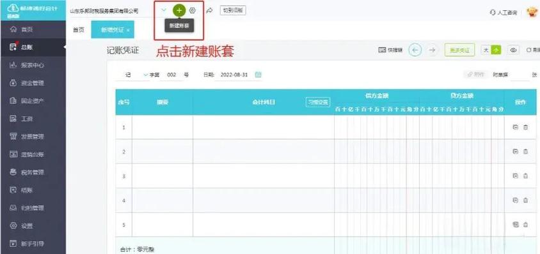The height and width of the screenshot is (254, 540).
Task: Click the insert-row icon in row 2
Action: pyautogui.click(x=516, y=151)
